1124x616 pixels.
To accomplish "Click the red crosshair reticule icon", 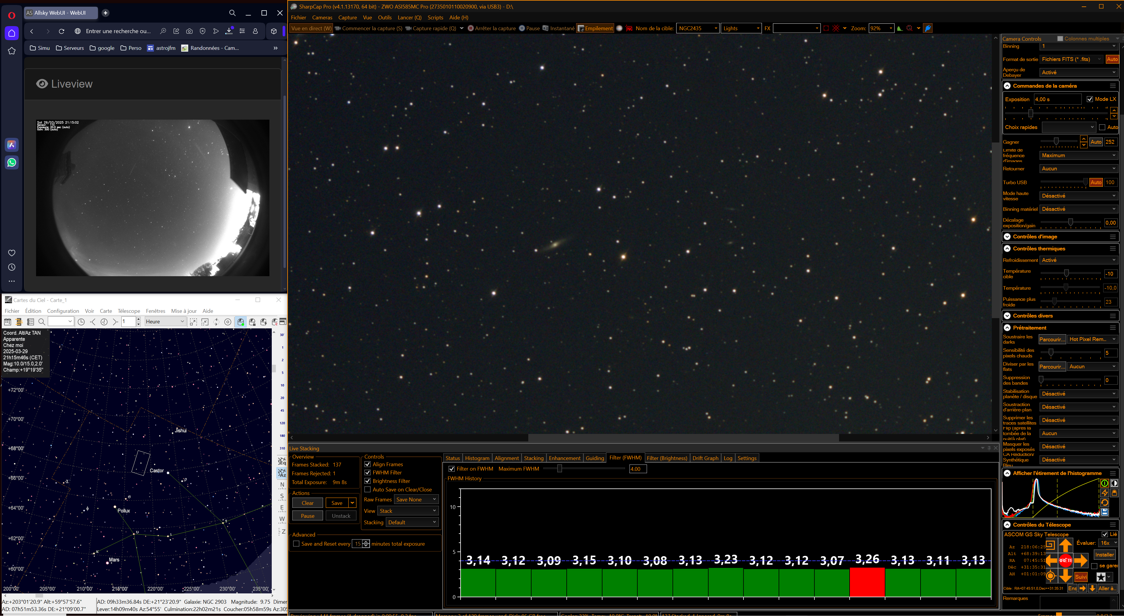I will point(836,28).
